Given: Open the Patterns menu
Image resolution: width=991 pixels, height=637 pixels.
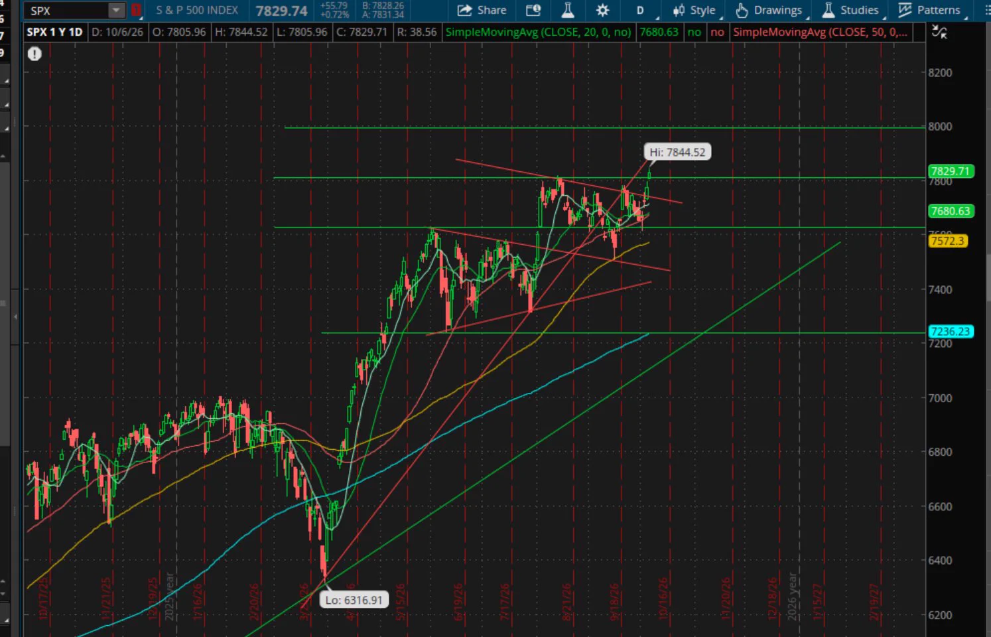Looking at the screenshot, I should [929, 10].
